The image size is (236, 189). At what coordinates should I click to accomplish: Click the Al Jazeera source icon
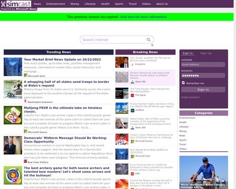tap(133, 65)
